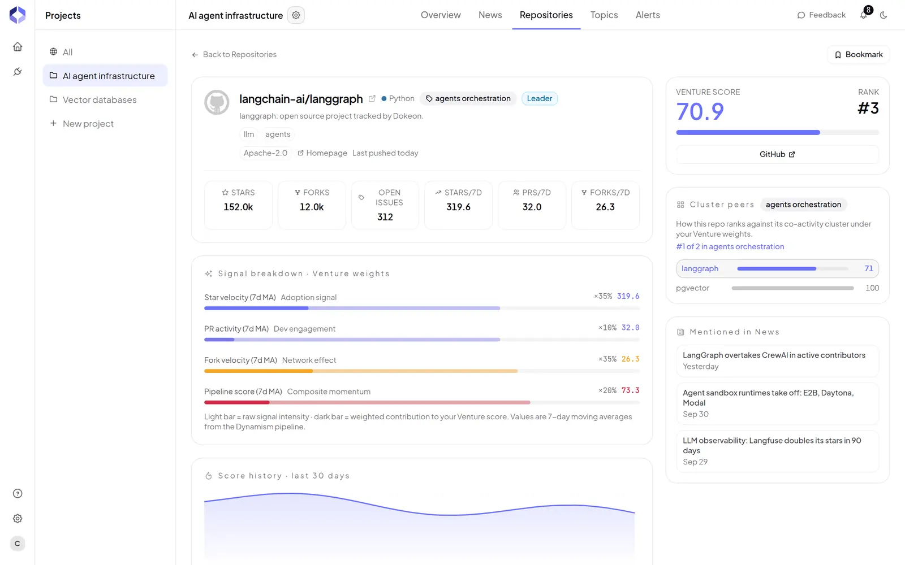Image resolution: width=905 pixels, height=565 pixels.
Task: Open '#1 of 2 in agents orchestration' link
Action: (730, 247)
